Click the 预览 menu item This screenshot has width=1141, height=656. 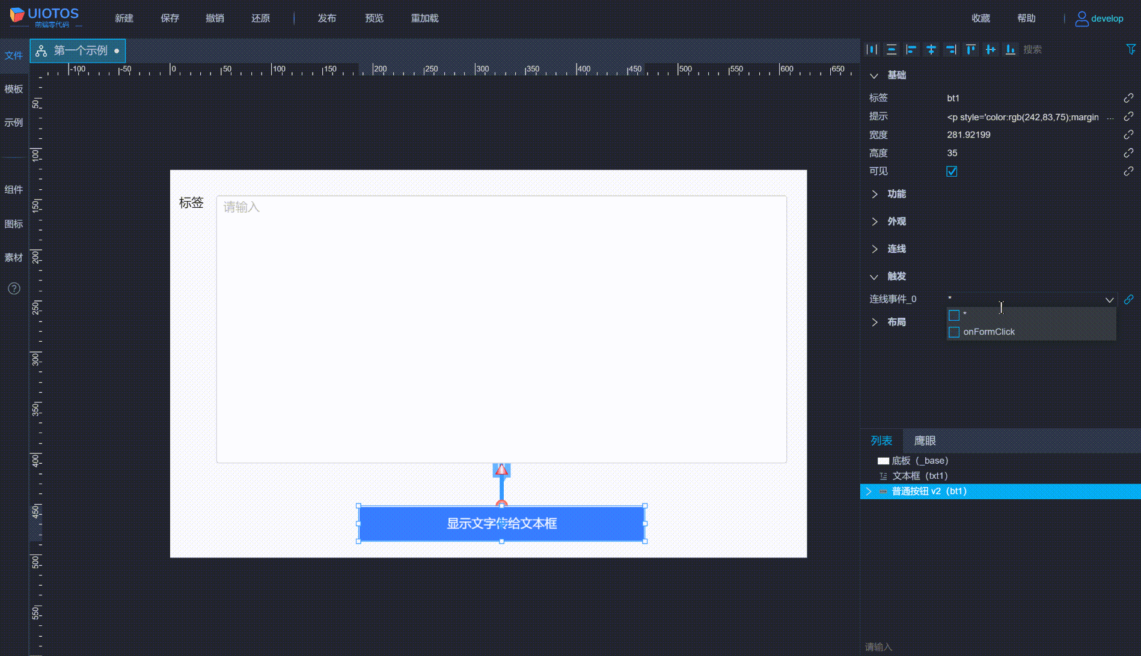tap(374, 18)
